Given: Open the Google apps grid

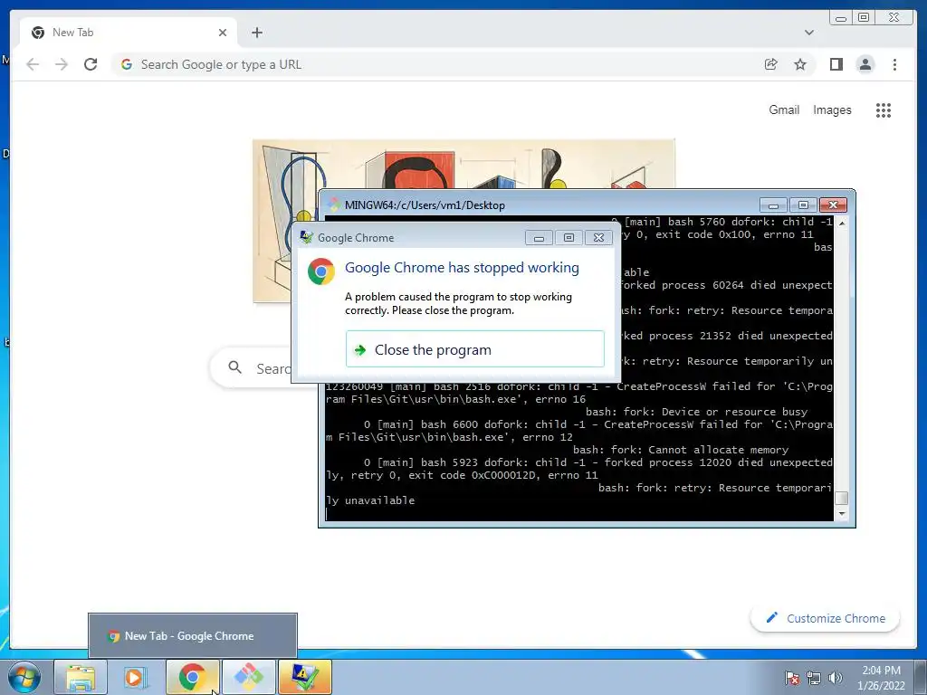Looking at the screenshot, I should (x=884, y=109).
